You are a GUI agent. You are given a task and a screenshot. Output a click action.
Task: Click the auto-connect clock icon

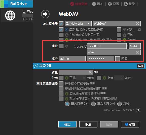[x=67, y=30]
